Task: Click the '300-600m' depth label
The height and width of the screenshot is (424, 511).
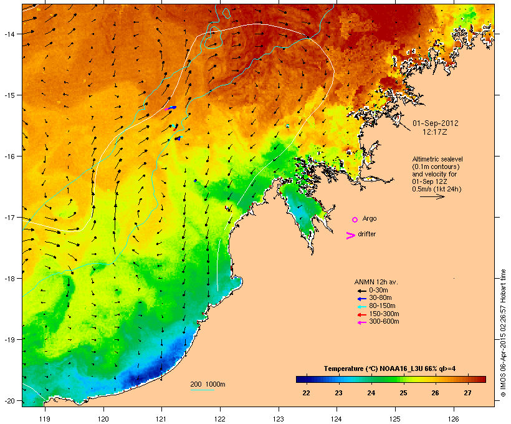Action: point(384,321)
